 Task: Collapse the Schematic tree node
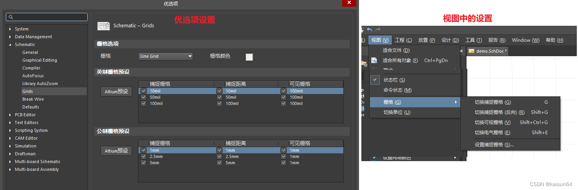(10, 44)
